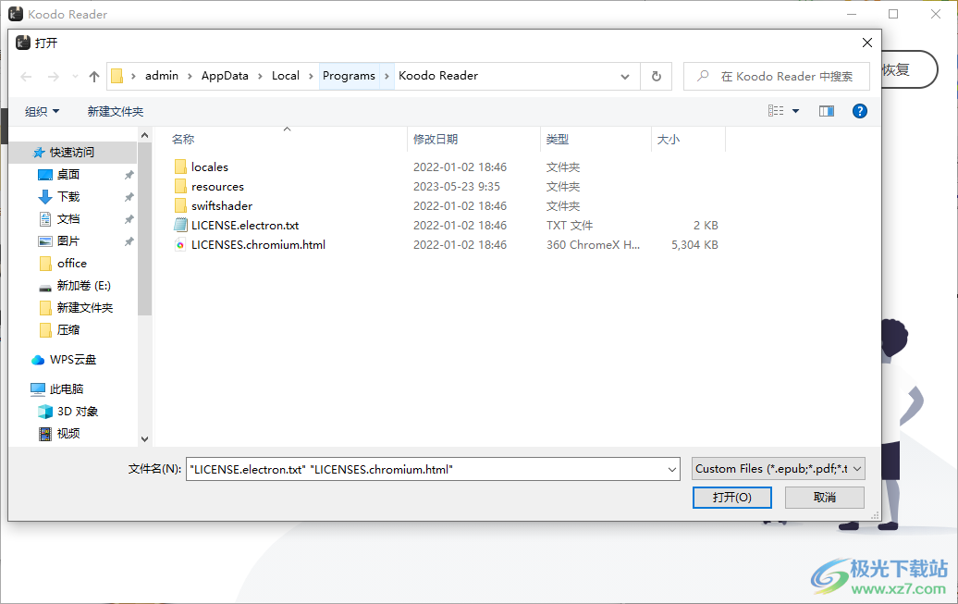Go forward with the forward arrow
Image resolution: width=958 pixels, height=604 pixels.
[x=54, y=77]
